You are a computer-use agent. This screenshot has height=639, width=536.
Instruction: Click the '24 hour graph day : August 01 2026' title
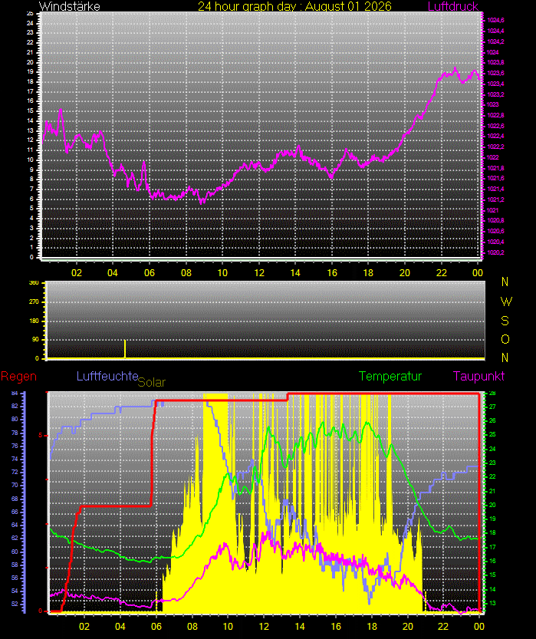click(x=294, y=6)
